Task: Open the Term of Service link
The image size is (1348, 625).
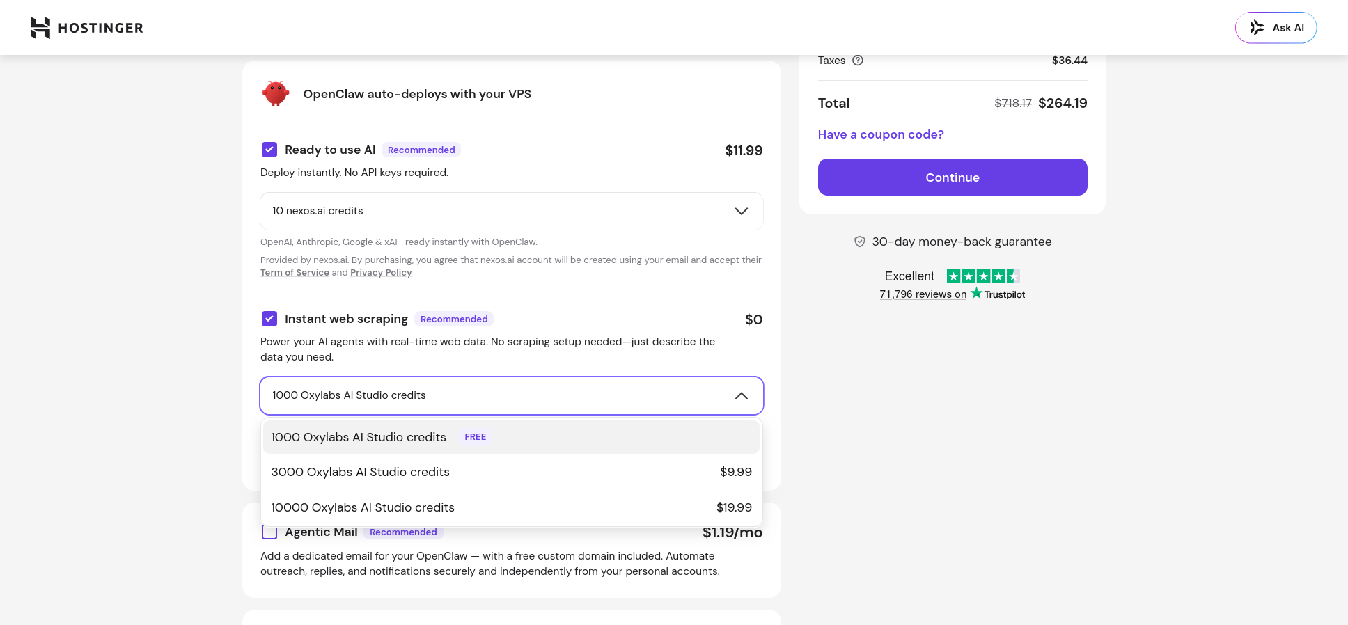Action: tap(295, 272)
